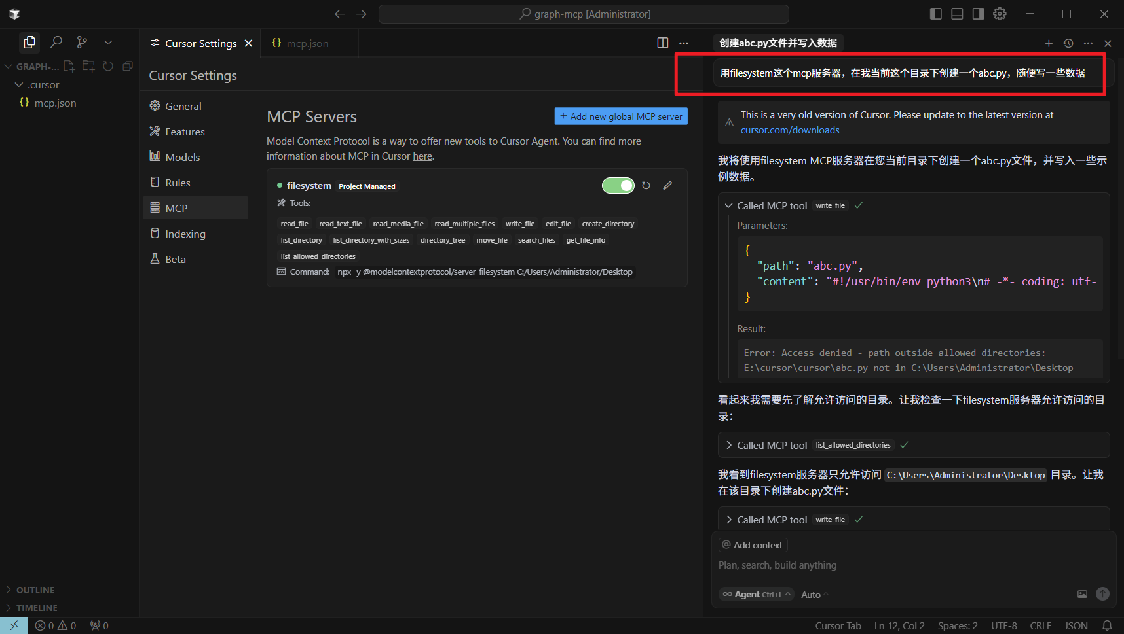The height and width of the screenshot is (634, 1124).
Task: Click the graph-mcp command search box
Action: pos(584,14)
